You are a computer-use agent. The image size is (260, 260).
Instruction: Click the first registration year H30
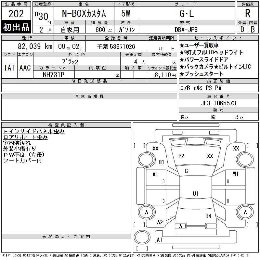point(42,16)
